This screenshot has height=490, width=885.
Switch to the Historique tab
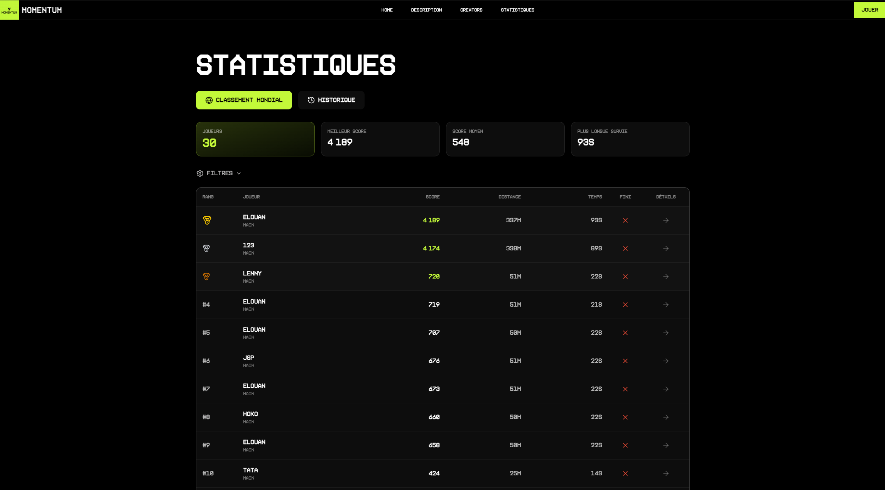[x=331, y=100]
